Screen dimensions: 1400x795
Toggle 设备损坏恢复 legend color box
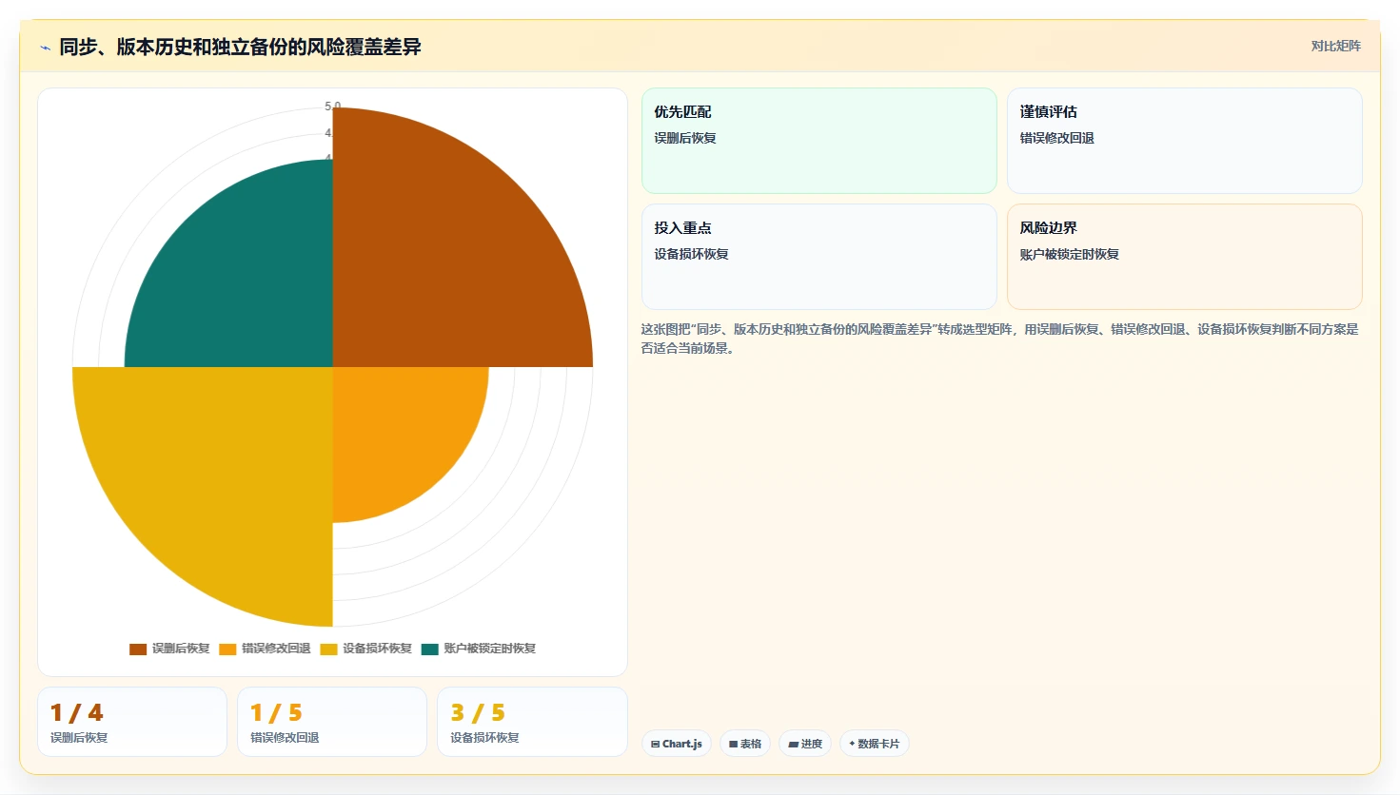point(328,650)
